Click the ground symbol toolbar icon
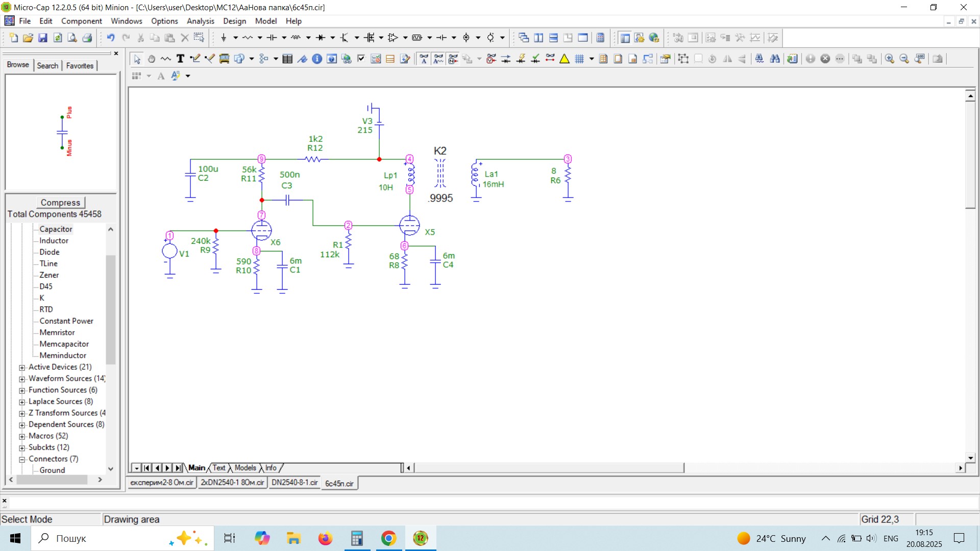This screenshot has height=551, width=980. coord(224,38)
